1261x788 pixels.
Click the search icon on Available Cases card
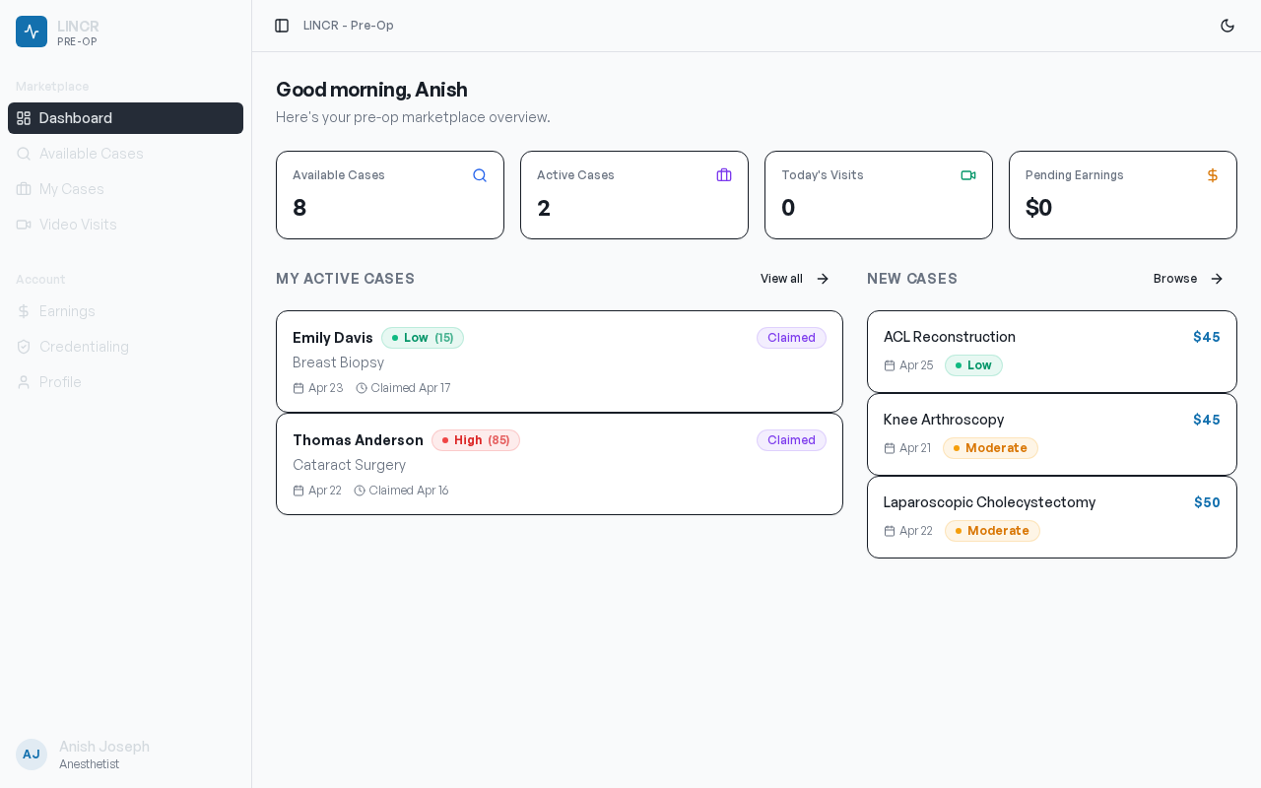coord(480,175)
